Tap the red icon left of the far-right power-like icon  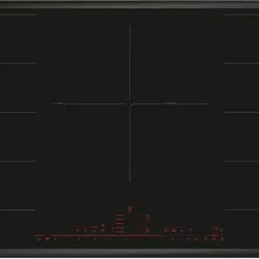point(214,239)
